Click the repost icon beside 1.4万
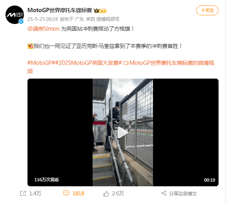The height and width of the screenshot is (202, 226). coord(23,193)
